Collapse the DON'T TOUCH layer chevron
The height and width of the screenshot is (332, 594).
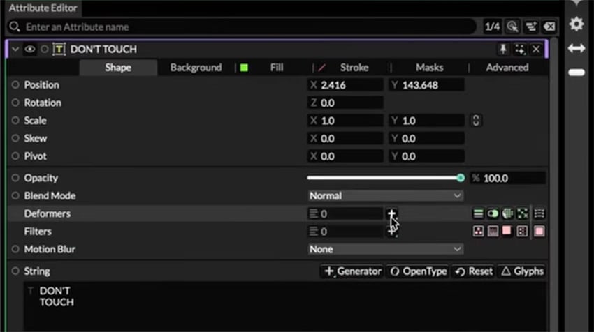15,49
